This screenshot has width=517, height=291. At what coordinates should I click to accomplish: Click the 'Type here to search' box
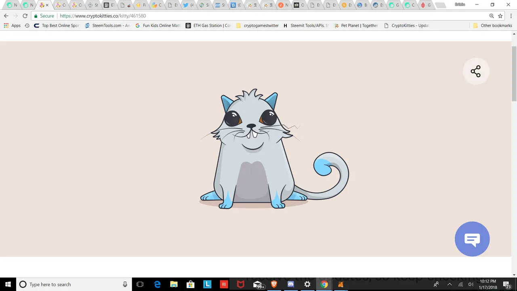point(74,284)
